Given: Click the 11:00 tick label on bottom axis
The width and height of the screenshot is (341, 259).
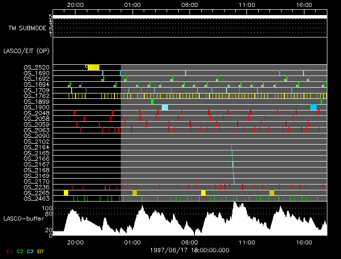Looking at the screenshot, I should click(247, 242).
